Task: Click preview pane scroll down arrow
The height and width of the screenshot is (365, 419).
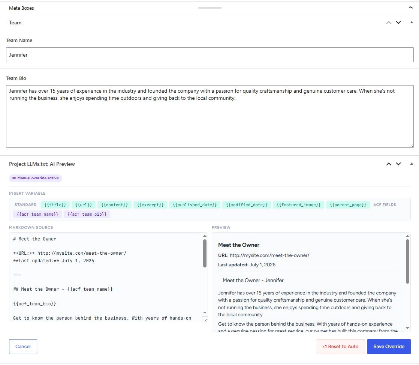Action: point(407,328)
